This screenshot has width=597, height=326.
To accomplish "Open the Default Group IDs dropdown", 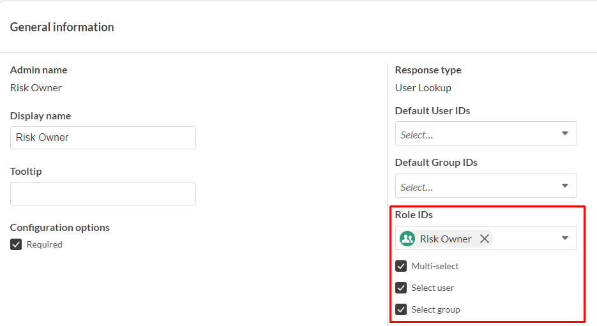I will pyautogui.click(x=486, y=186).
